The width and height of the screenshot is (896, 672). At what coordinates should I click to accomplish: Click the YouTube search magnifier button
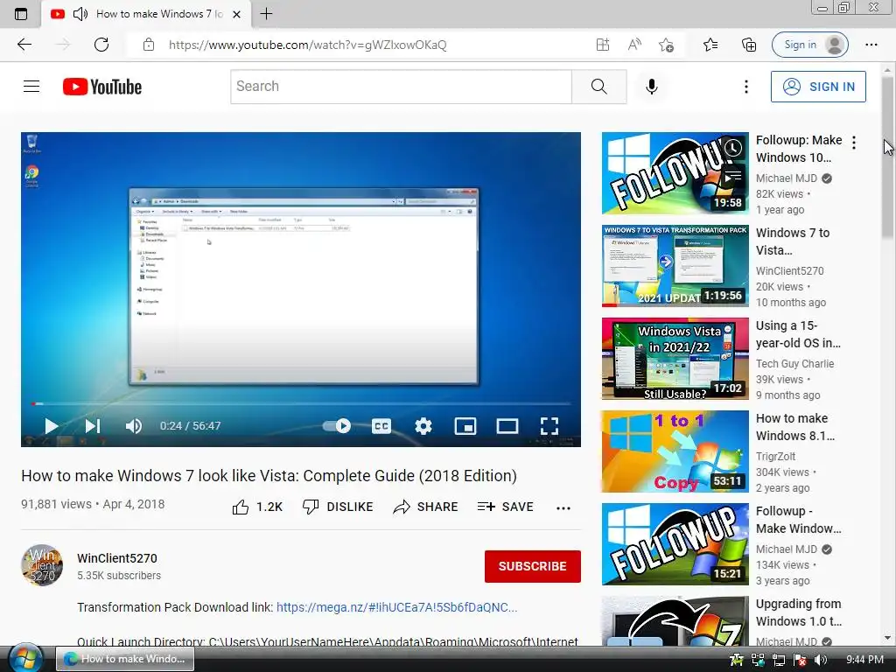(x=598, y=87)
